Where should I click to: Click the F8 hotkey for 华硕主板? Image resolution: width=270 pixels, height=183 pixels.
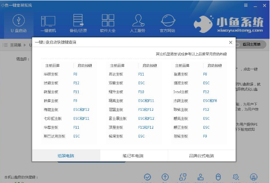75,74
